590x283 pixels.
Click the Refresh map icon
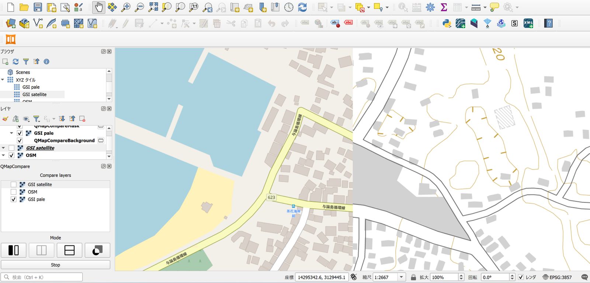302,7
